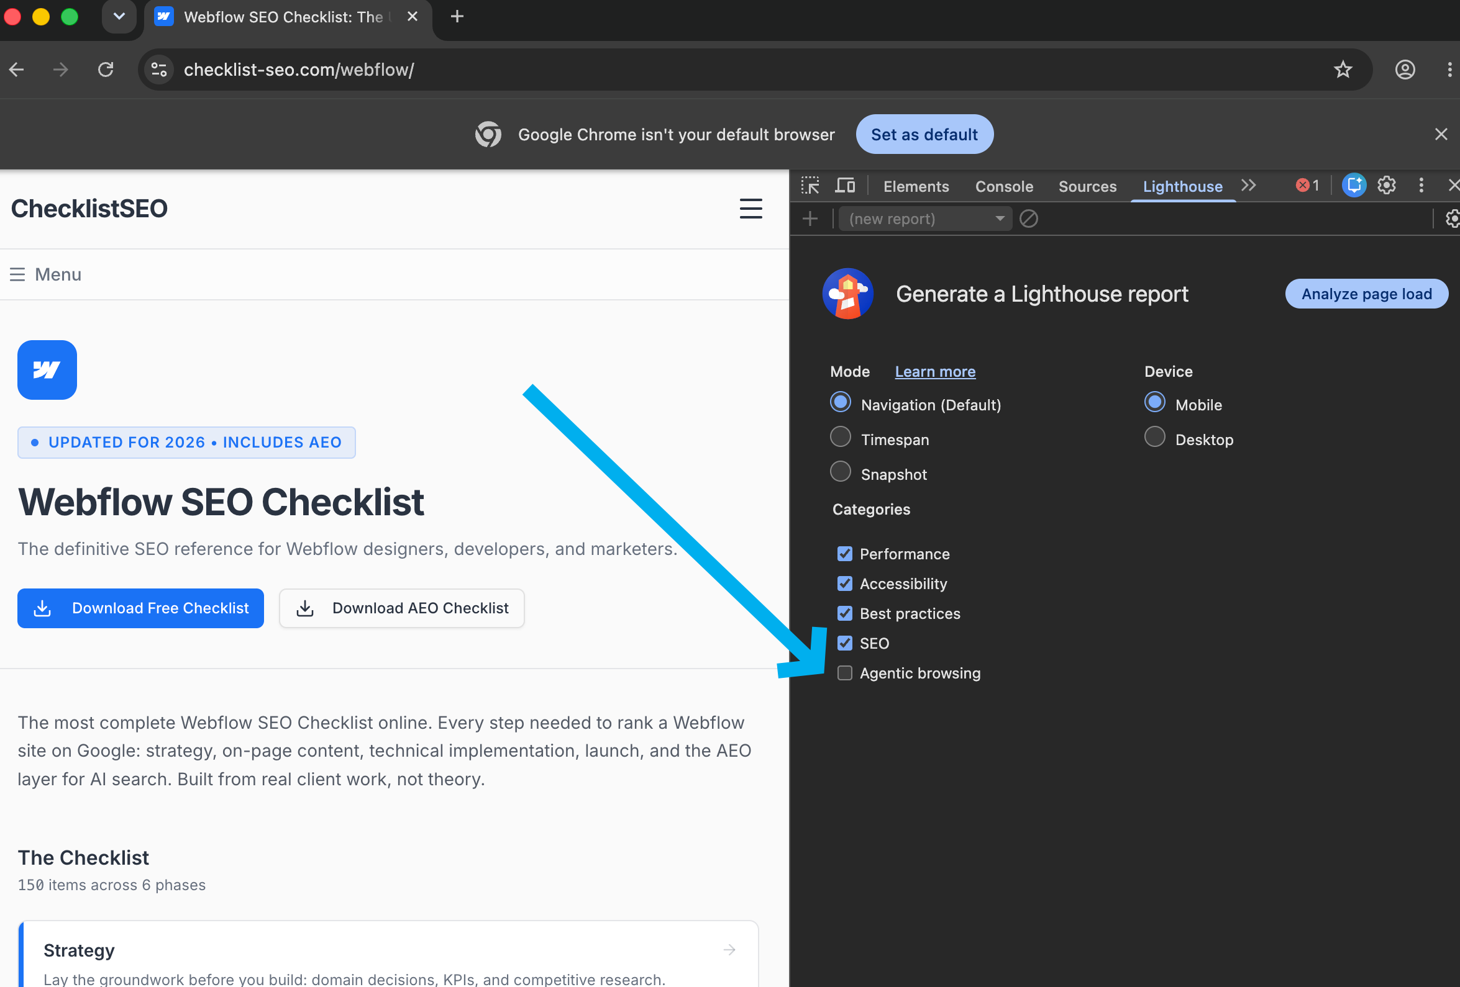Image resolution: width=1460 pixels, height=987 pixels.
Task: Open the Strategy phase arrow
Action: [x=729, y=949]
